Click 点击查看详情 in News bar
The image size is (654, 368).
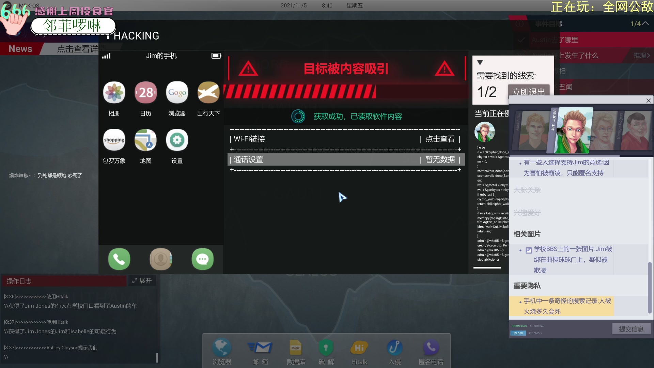tap(82, 49)
